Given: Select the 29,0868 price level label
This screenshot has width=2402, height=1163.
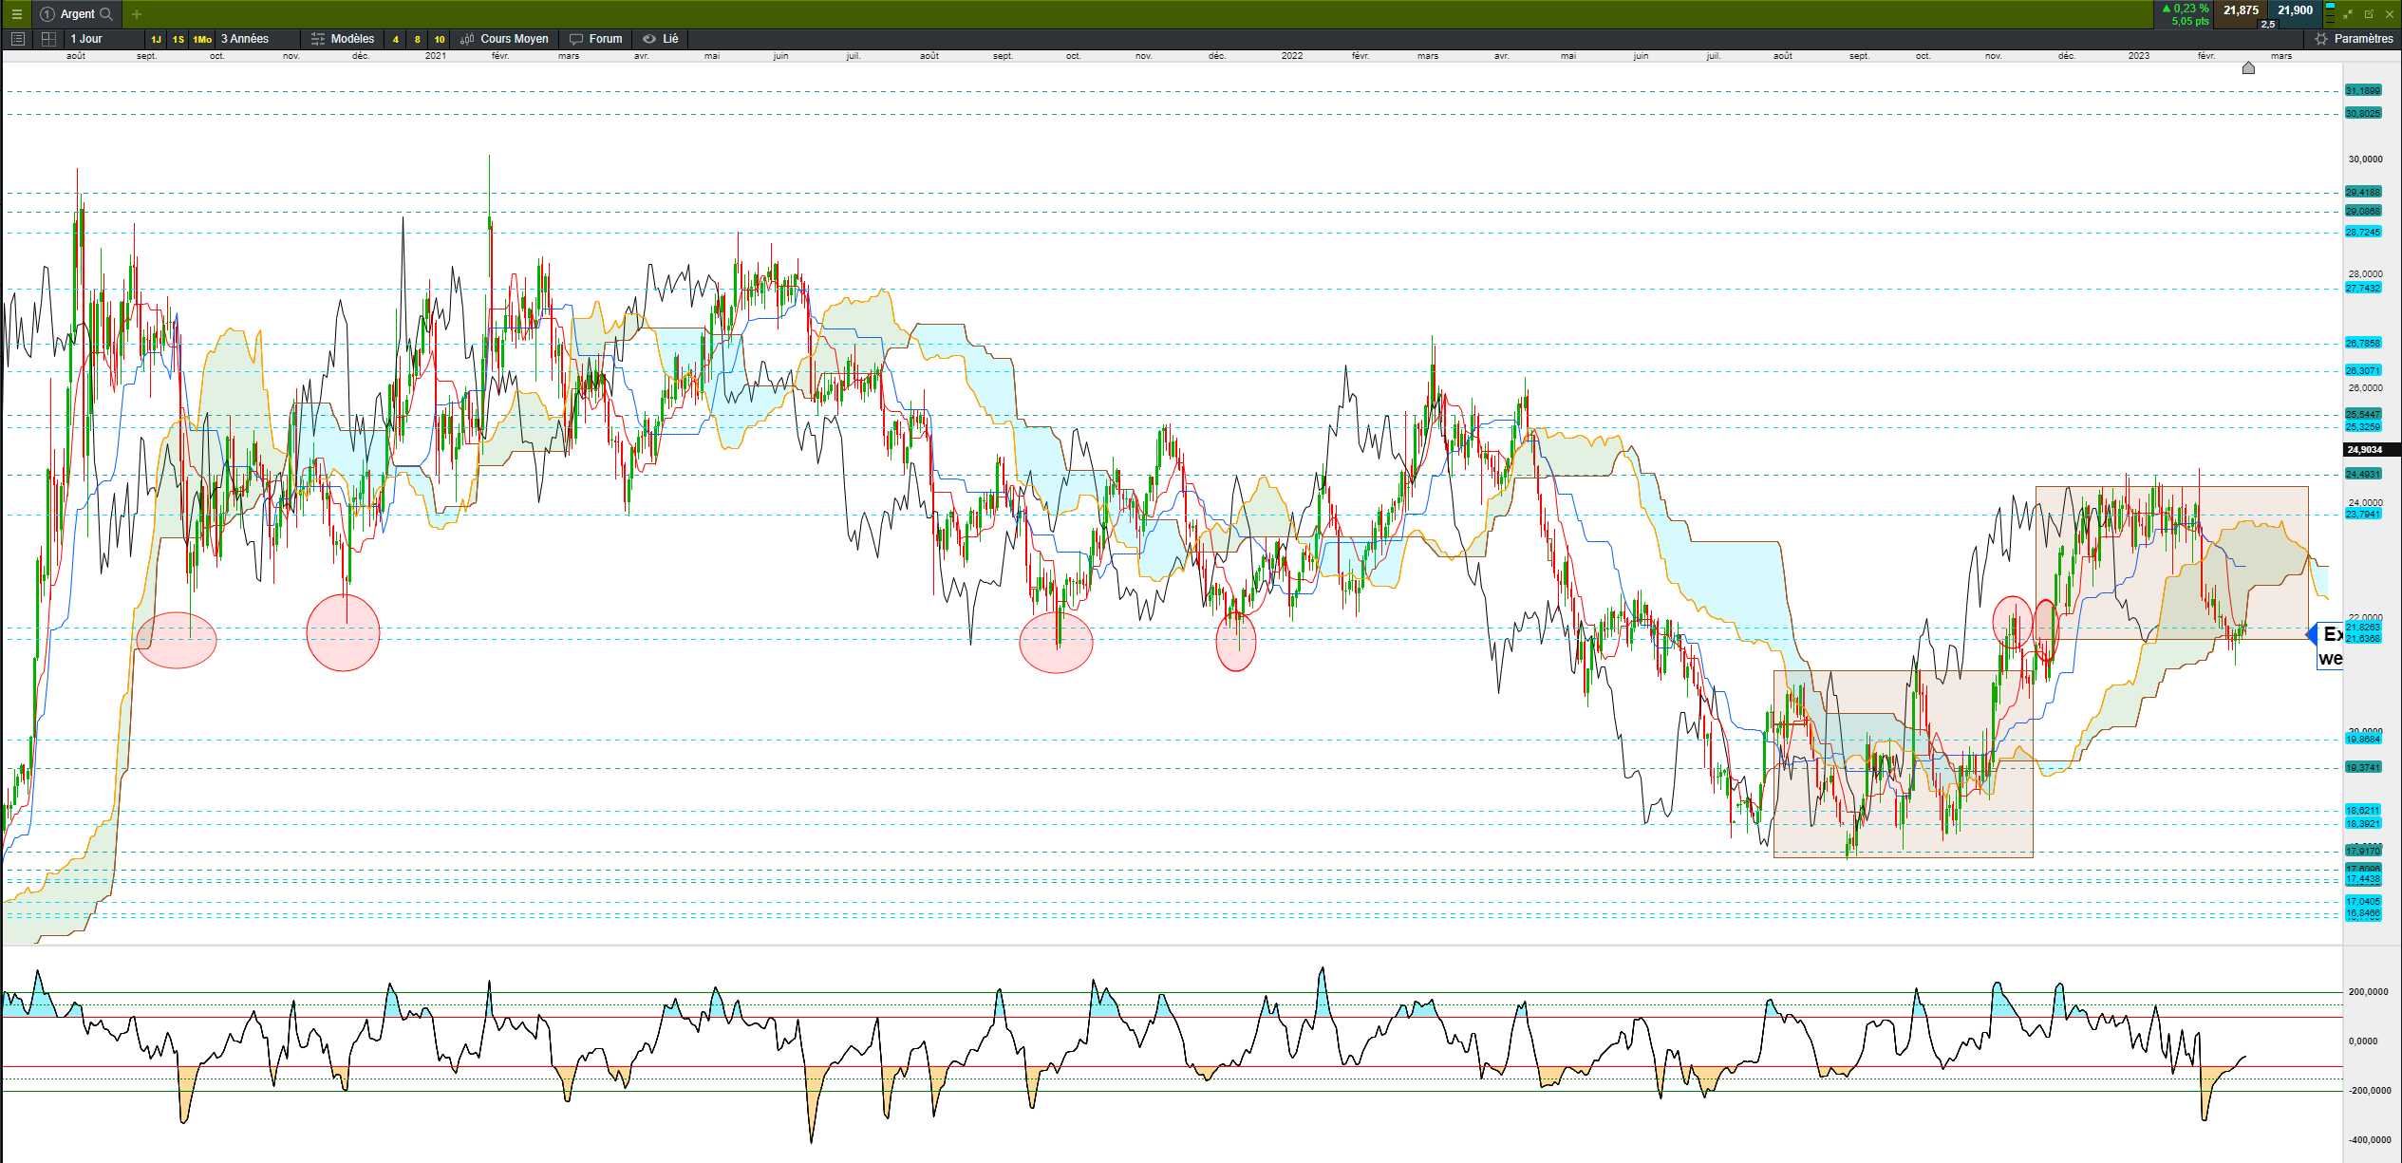Looking at the screenshot, I should (x=2363, y=212).
